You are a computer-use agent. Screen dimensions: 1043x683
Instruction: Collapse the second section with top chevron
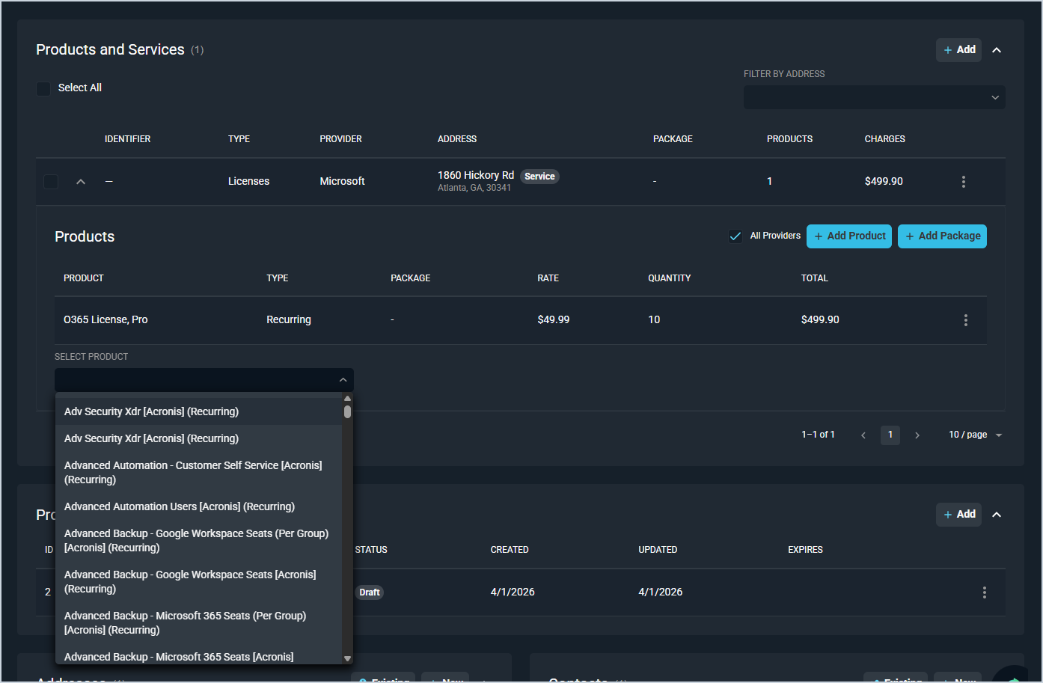point(997,515)
